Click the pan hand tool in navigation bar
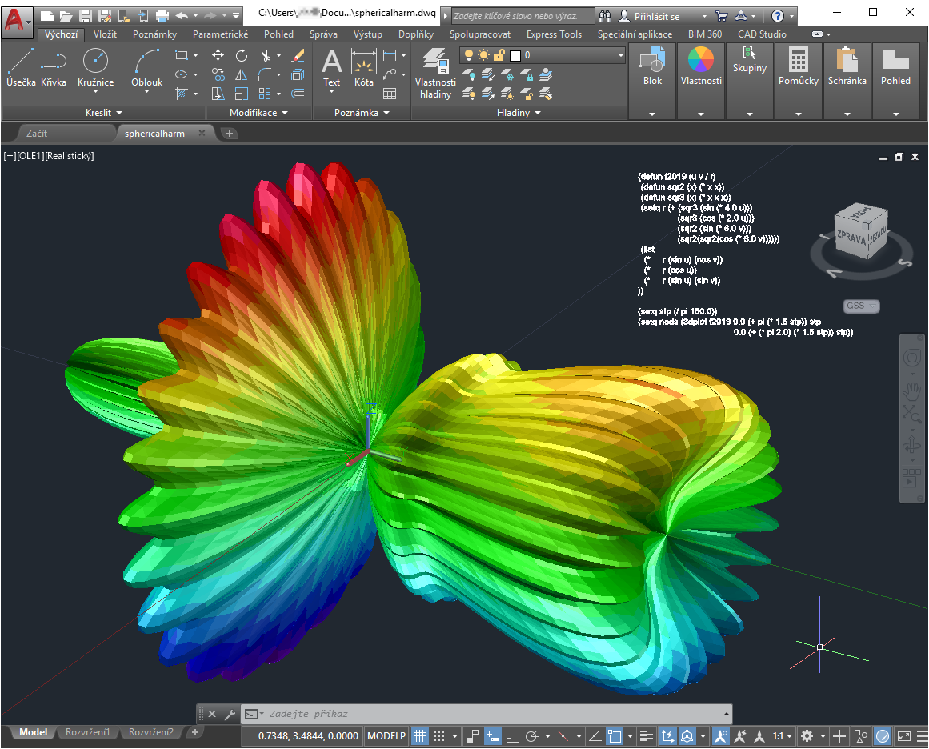The width and height of the screenshot is (929, 749). click(x=913, y=391)
